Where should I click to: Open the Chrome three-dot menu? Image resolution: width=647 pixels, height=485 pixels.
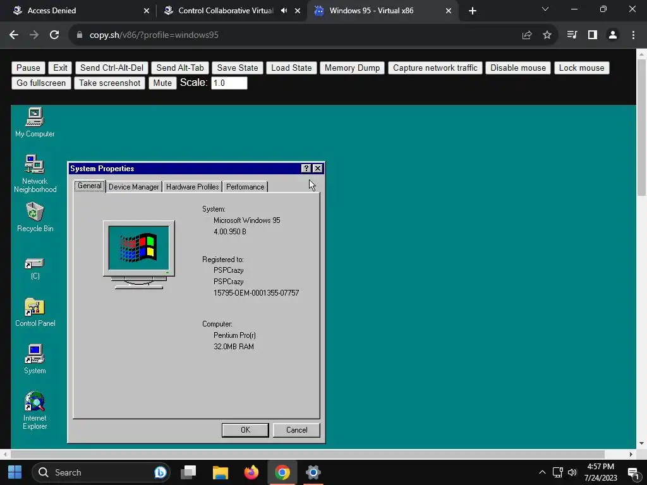pyautogui.click(x=633, y=35)
